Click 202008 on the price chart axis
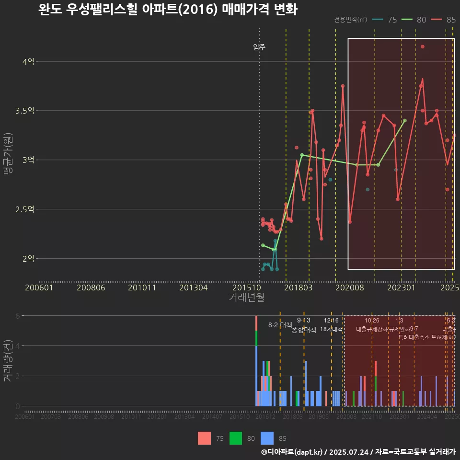This screenshot has width=460, height=460. point(350,287)
